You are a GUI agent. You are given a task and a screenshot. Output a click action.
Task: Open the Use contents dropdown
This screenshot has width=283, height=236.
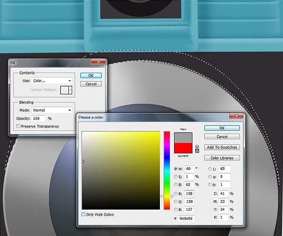52,81
